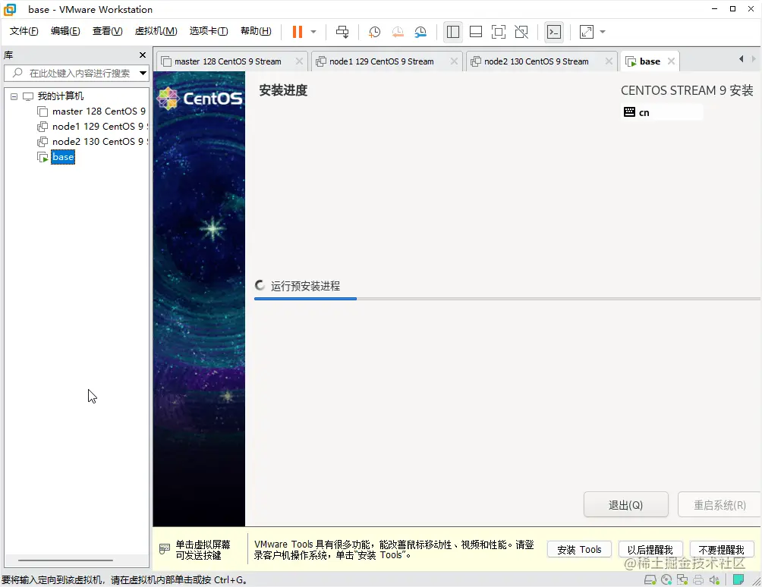
Task: Pause the virtual machine with the orange pause icon
Action: click(297, 32)
